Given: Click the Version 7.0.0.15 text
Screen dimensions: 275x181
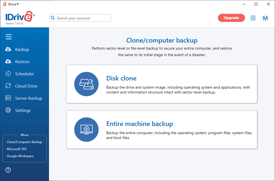Looking at the screenshot, I should click(14, 24).
